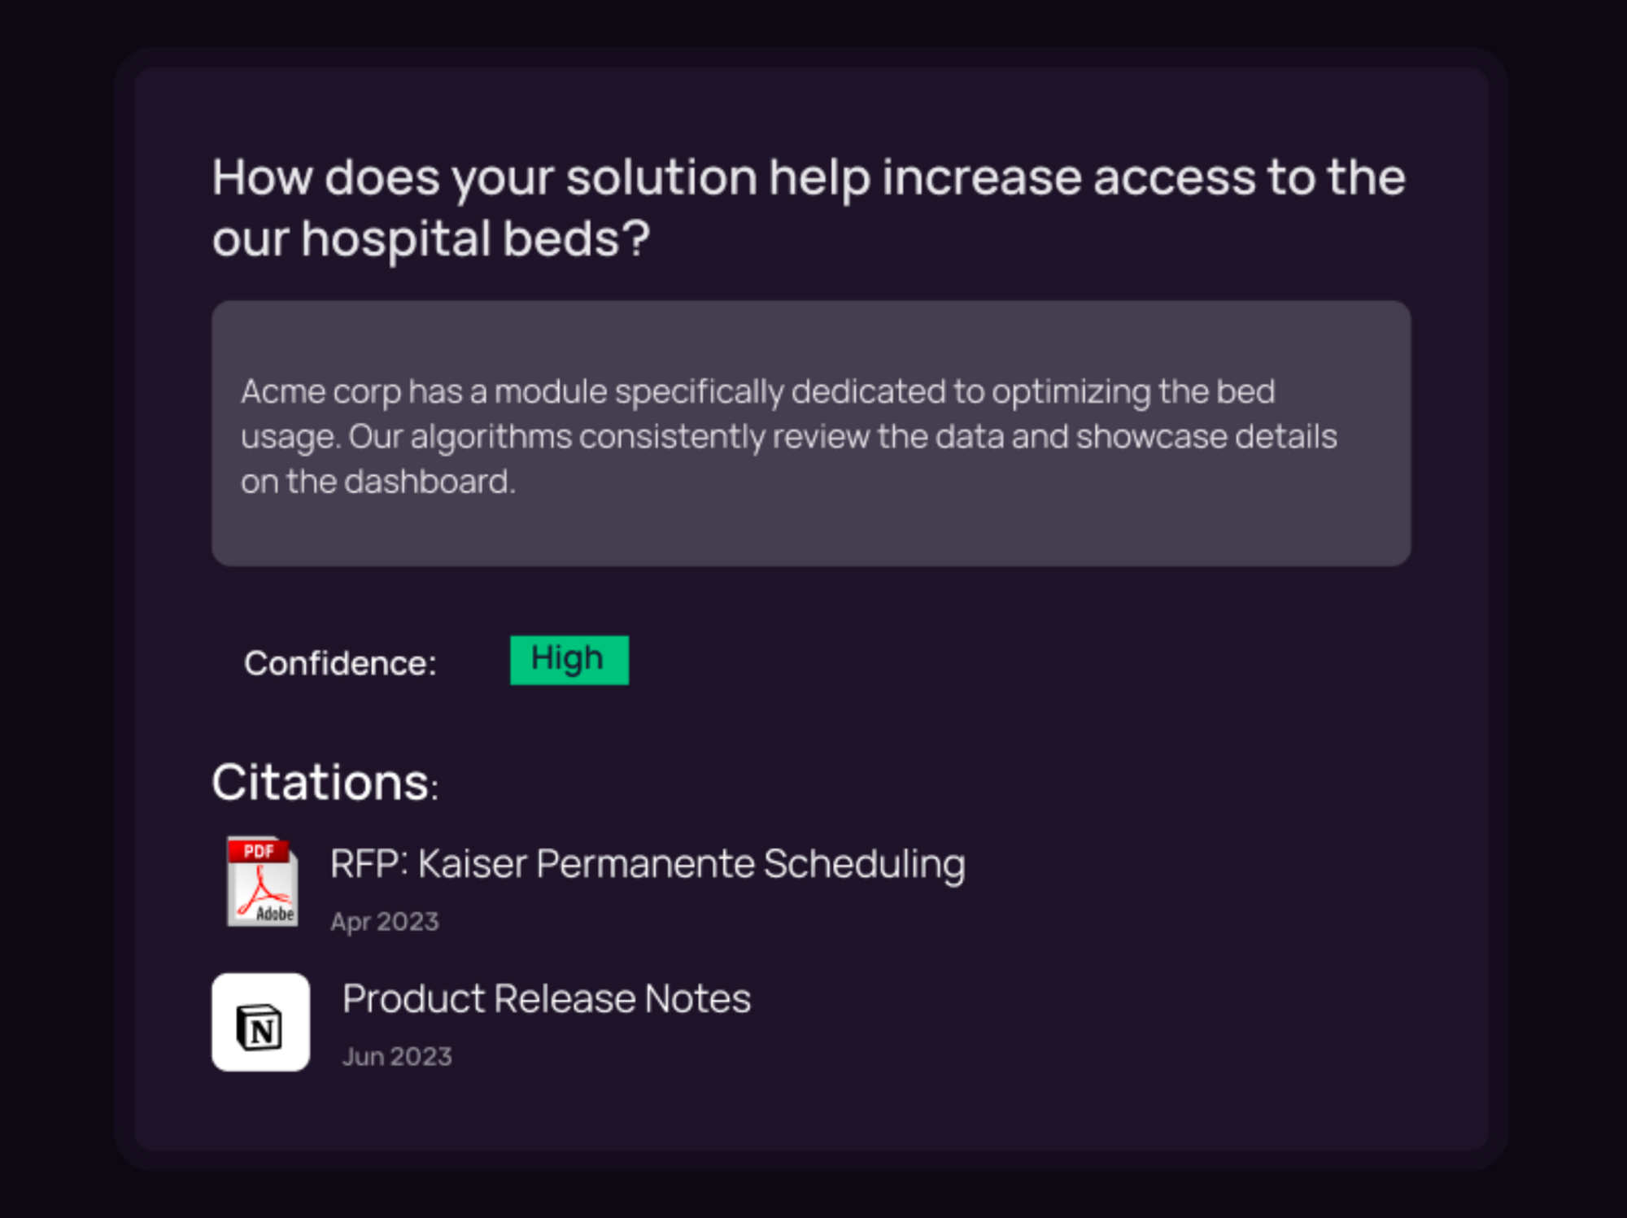1627x1218 pixels.
Task: Click the Acme corp answer text box
Action: coord(809,434)
